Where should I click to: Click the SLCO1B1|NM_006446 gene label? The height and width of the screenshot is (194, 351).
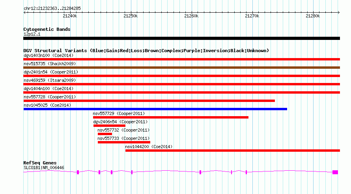[x=44, y=168]
